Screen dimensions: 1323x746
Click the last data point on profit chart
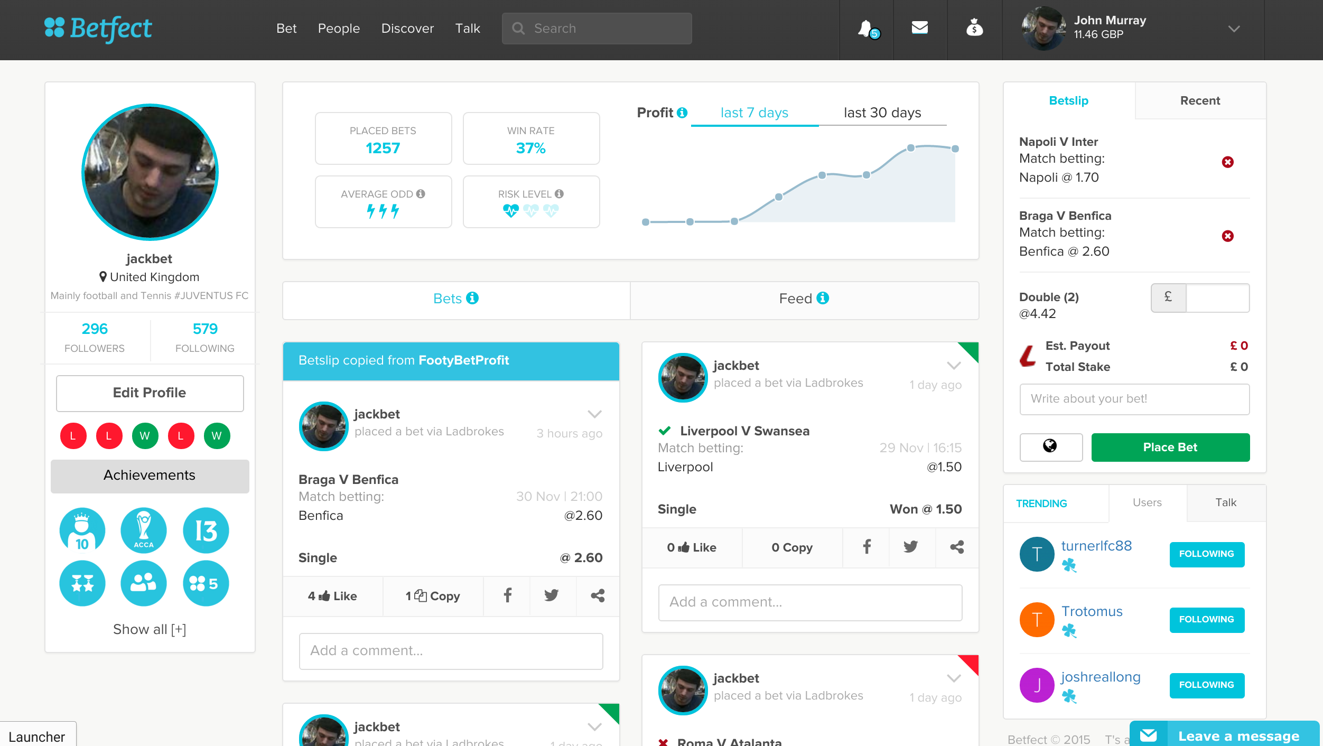pos(955,149)
